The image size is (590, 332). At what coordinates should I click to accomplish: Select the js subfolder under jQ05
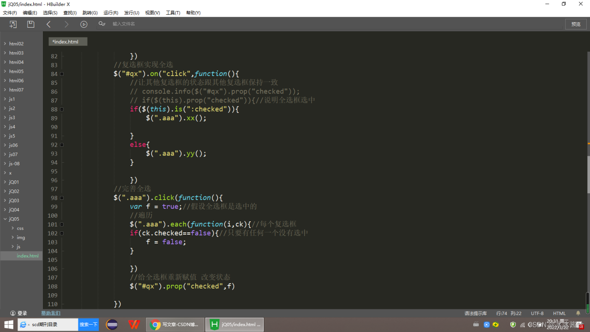click(x=18, y=247)
